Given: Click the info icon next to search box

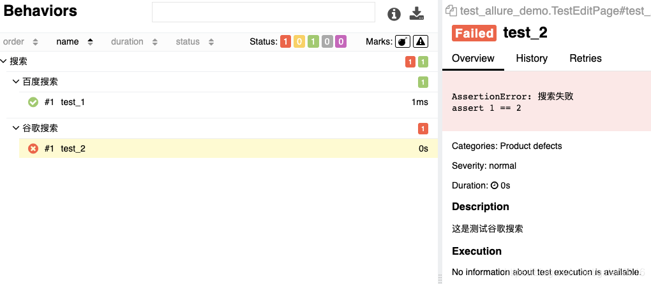Looking at the screenshot, I should pos(394,14).
